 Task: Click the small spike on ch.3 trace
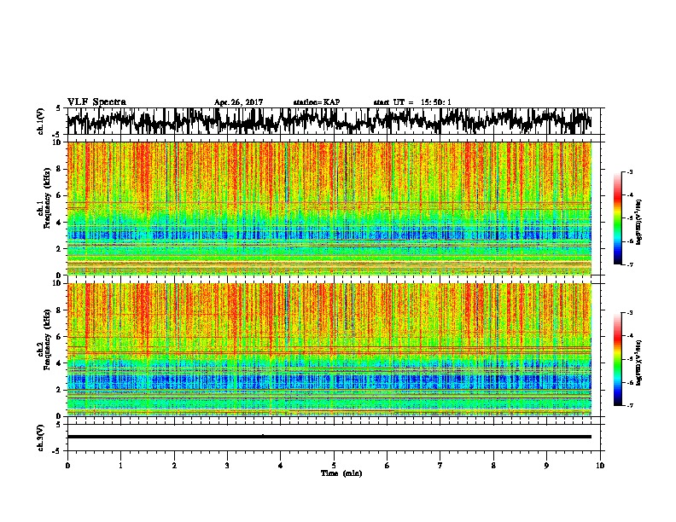tap(263, 434)
